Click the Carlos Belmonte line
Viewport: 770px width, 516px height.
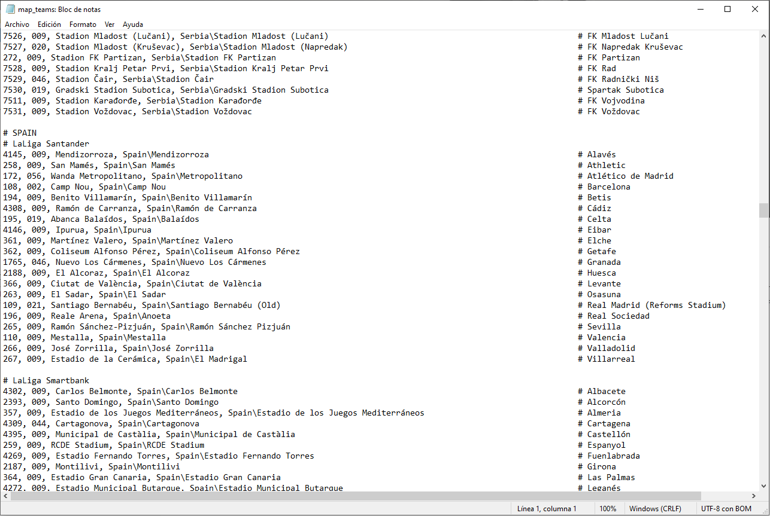120,391
